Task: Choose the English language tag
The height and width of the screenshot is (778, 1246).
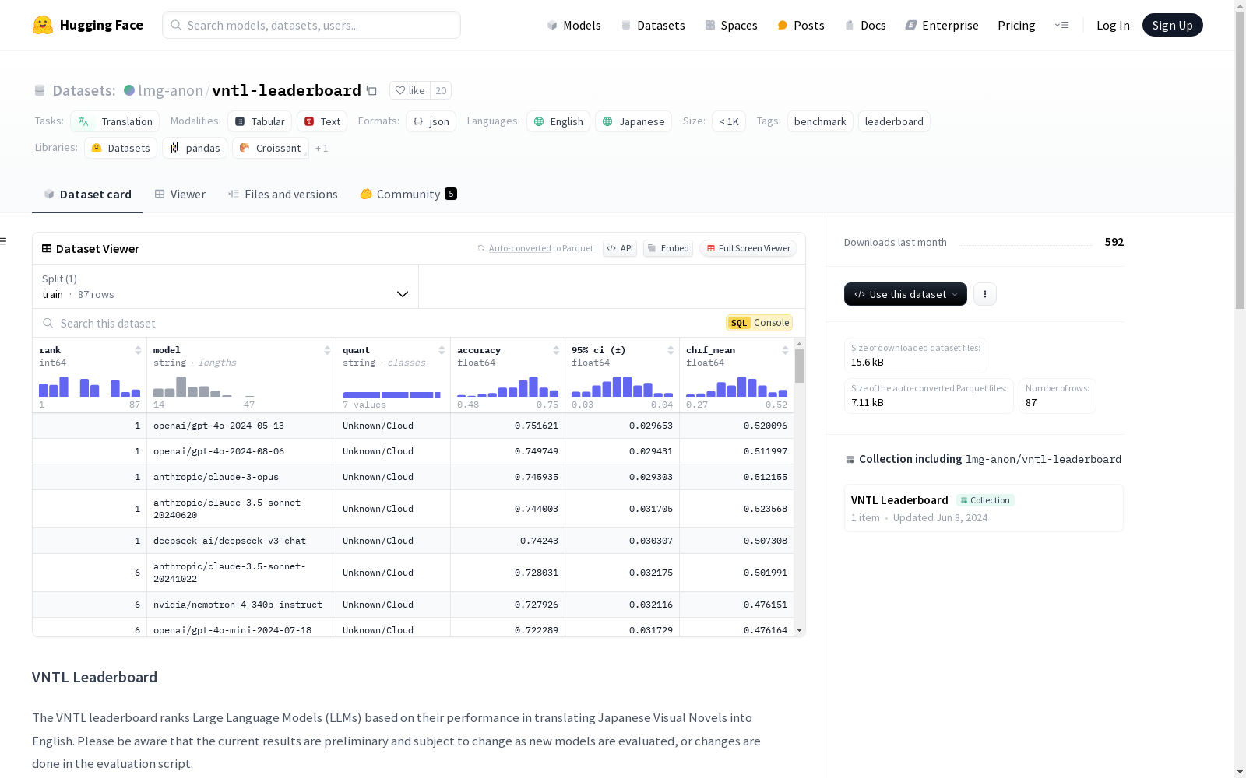Action: 558,121
